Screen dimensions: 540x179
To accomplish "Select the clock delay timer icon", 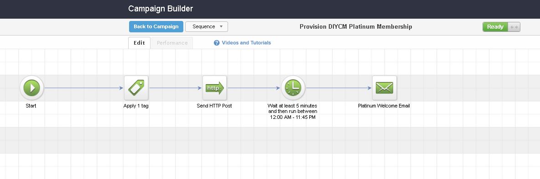I will pyautogui.click(x=293, y=88).
